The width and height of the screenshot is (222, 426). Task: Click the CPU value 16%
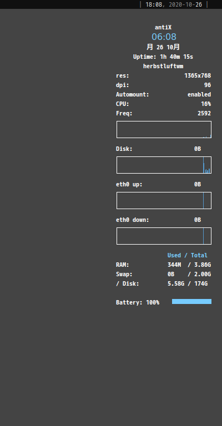[x=206, y=104]
